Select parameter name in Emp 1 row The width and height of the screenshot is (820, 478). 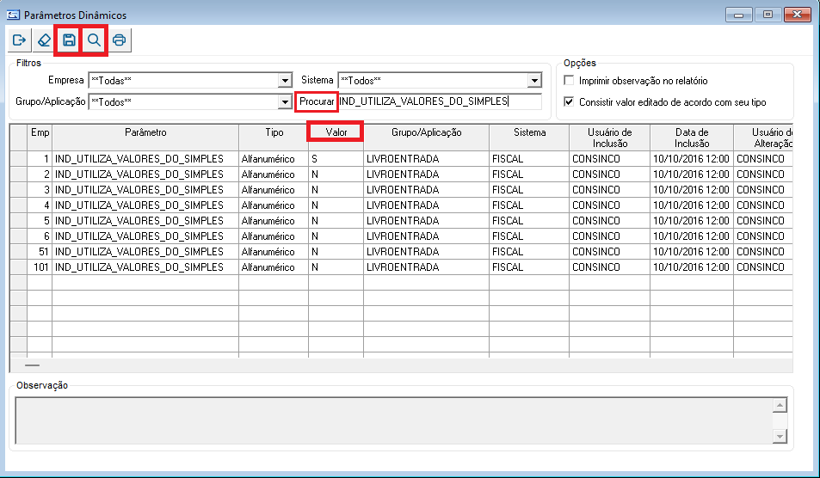pyautogui.click(x=145, y=159)
